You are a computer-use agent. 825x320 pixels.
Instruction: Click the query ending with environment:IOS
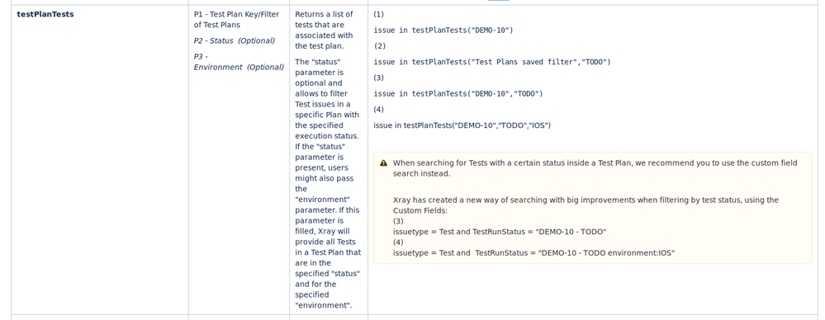tap(534, 252)
